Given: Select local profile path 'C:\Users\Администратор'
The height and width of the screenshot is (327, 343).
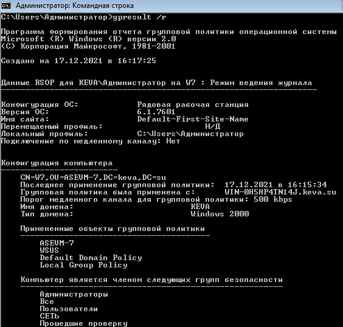Looking at the screenshot, I should pyautogui.click(x=190, y=134).
